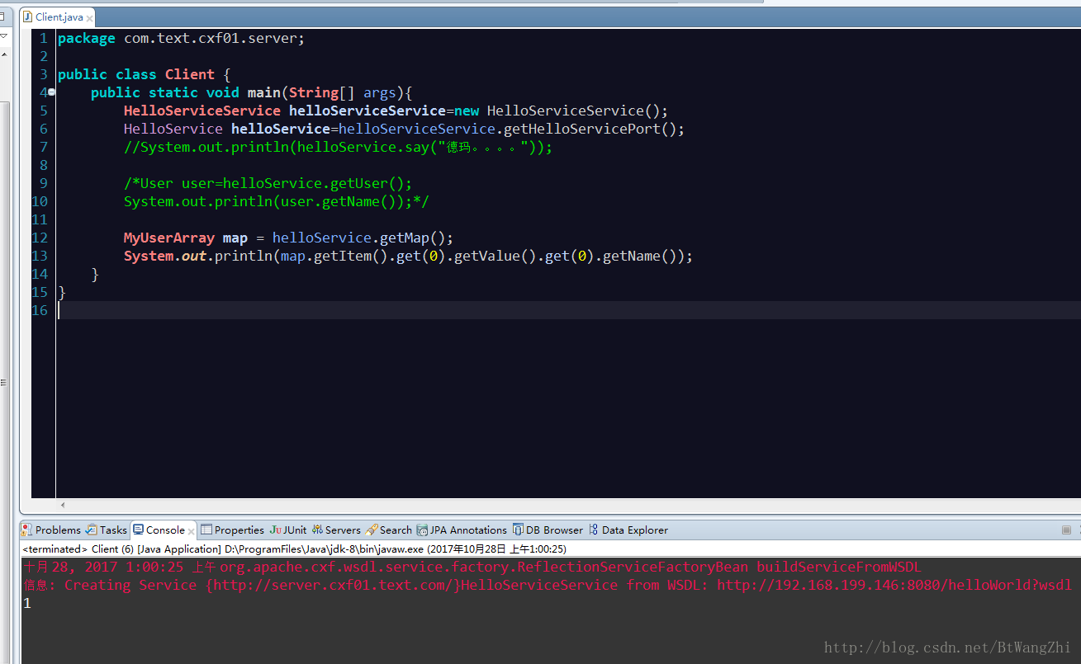Click the commented user.getName() line
The height and width of the screenshot is (664, 1081).
(x=277, y=201)
